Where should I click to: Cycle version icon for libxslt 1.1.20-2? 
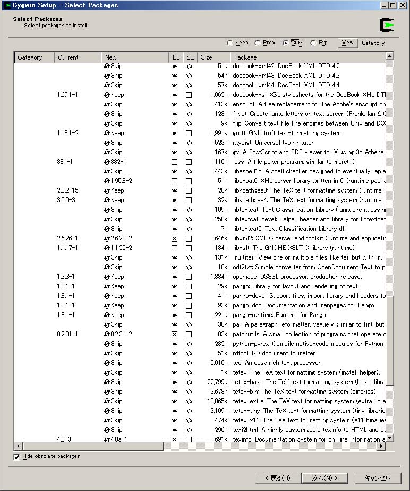point(107,248)
